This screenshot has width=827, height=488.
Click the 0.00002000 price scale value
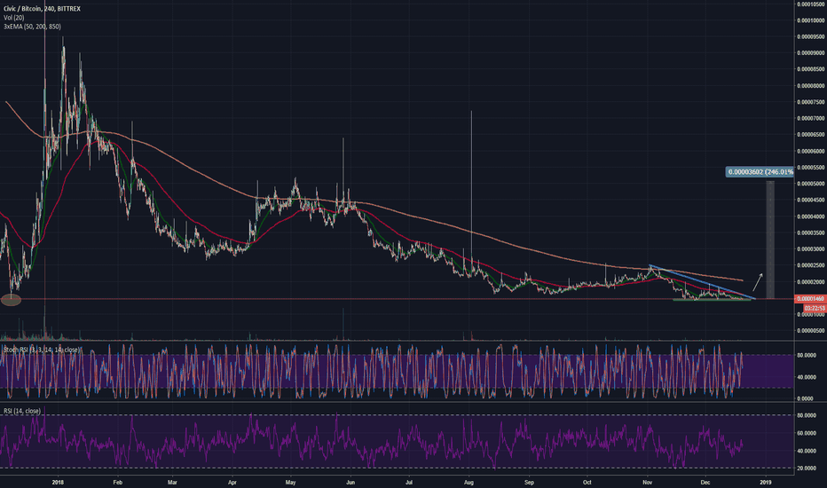coord(812,282)
